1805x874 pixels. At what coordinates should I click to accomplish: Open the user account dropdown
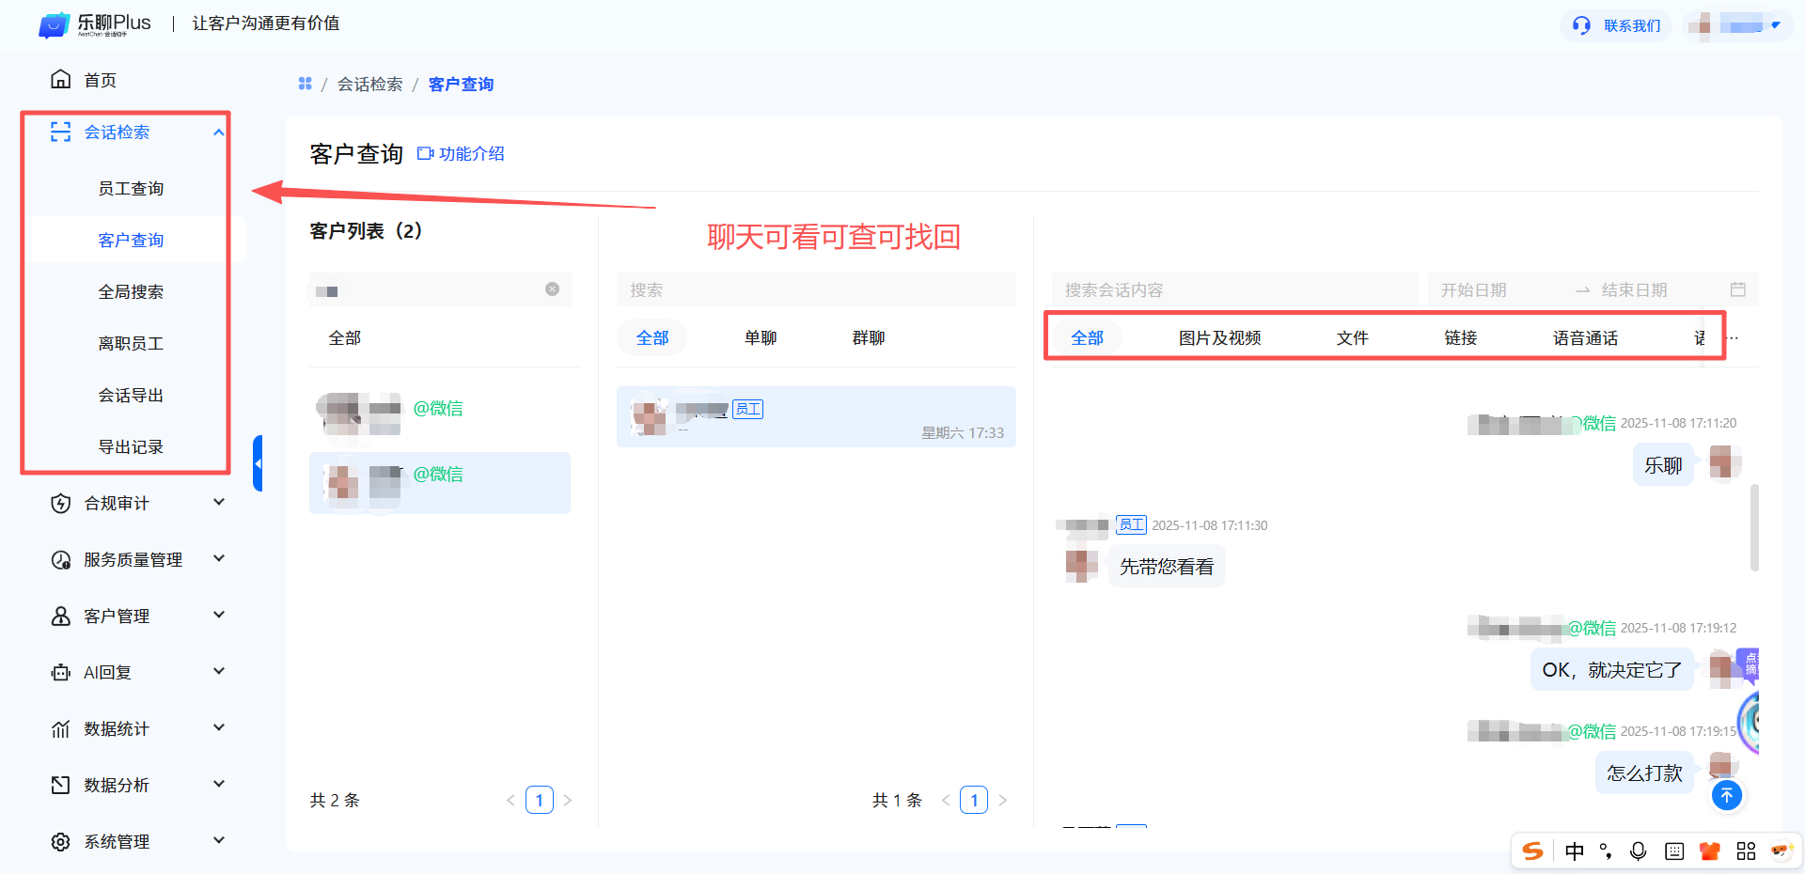(x=1775, y=25)
